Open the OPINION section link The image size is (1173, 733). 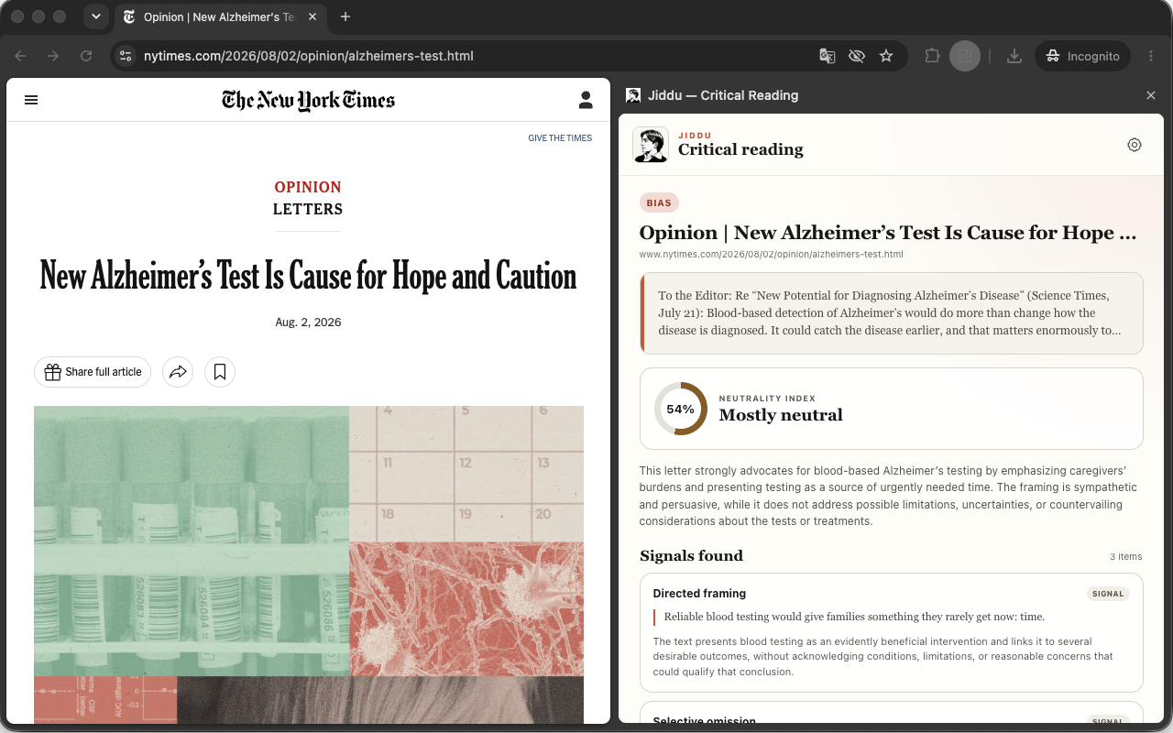(x=308, y=187)
